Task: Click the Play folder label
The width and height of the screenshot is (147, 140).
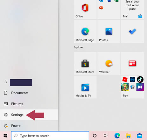Action: (125, 96)
